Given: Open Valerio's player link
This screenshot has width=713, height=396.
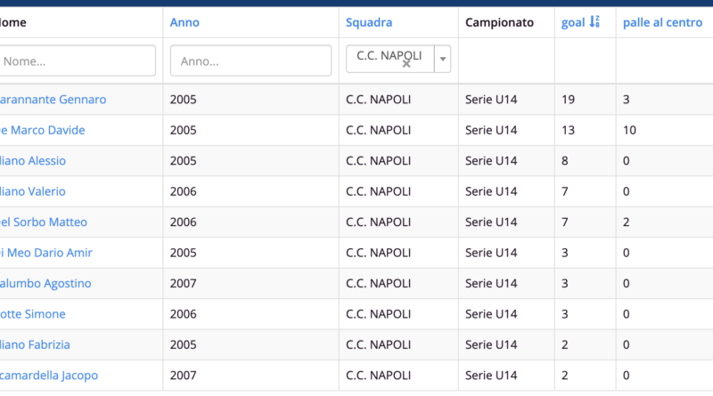Looking at the screenshot, I should tap(33, 191).
